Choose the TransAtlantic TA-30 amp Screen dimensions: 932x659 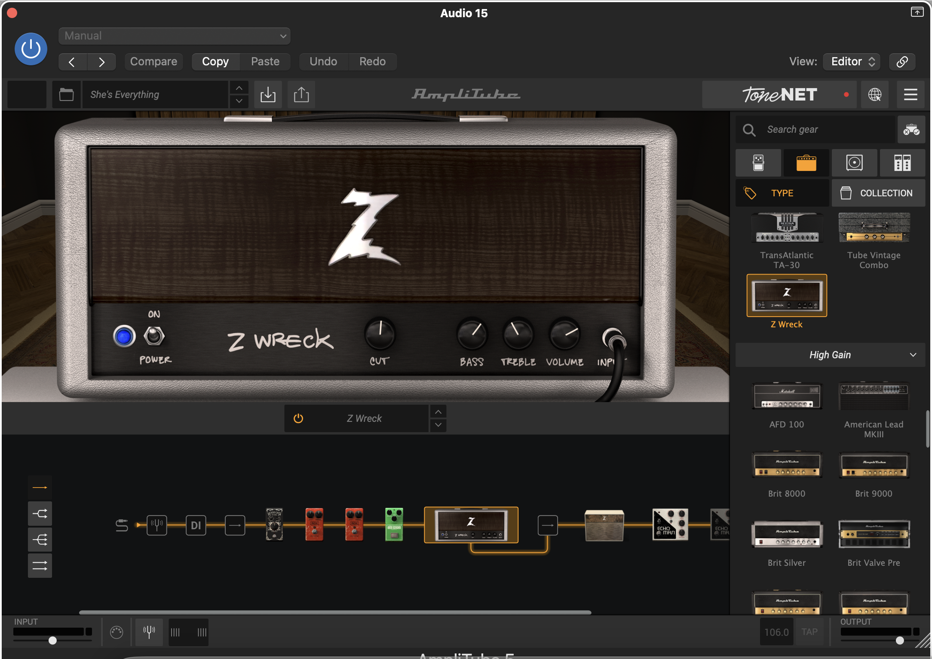[787, 241]
